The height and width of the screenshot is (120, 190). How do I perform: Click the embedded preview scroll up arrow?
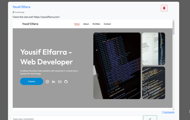[173, 21]
